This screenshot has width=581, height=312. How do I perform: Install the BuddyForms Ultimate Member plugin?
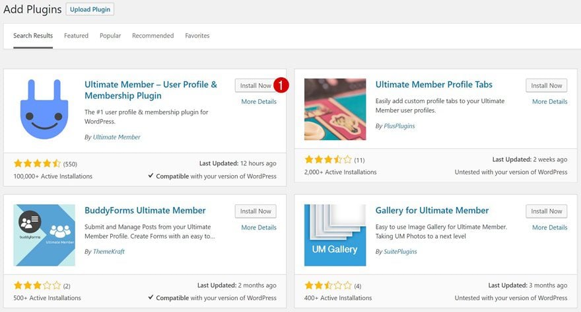(x=256, y=211)
